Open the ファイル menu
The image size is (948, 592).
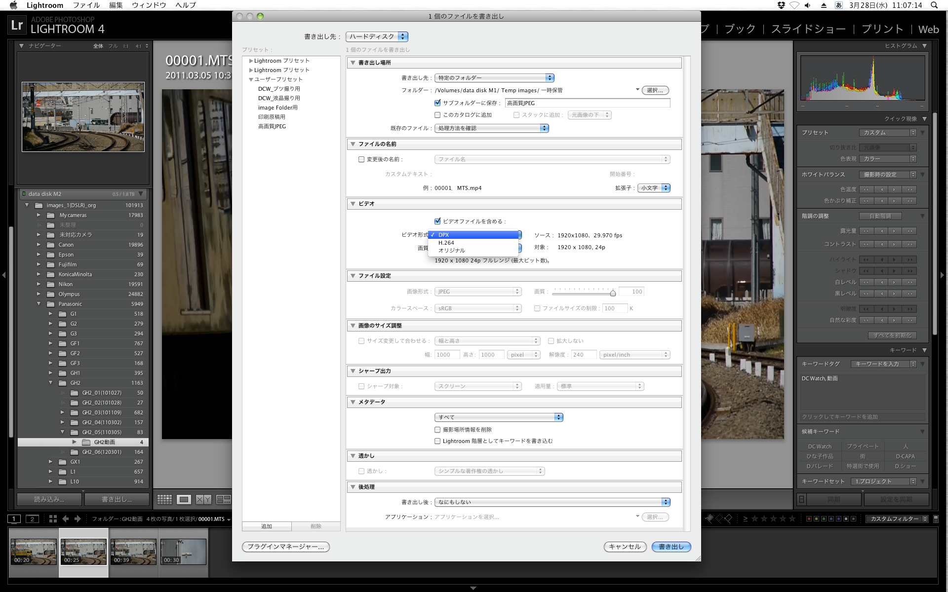[x=87, y=5]
